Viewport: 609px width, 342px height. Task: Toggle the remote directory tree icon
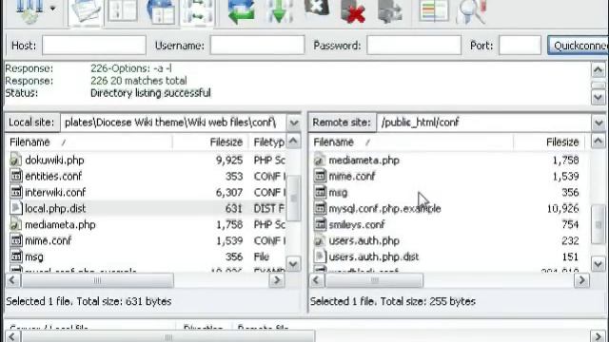161,11
